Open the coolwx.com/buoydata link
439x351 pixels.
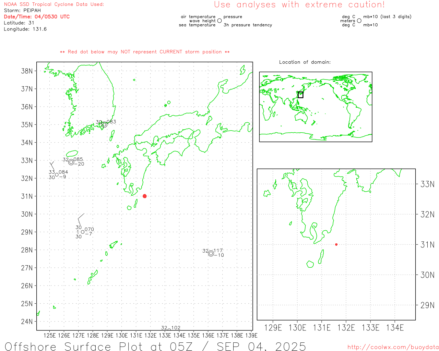click(x=393, y=347)
